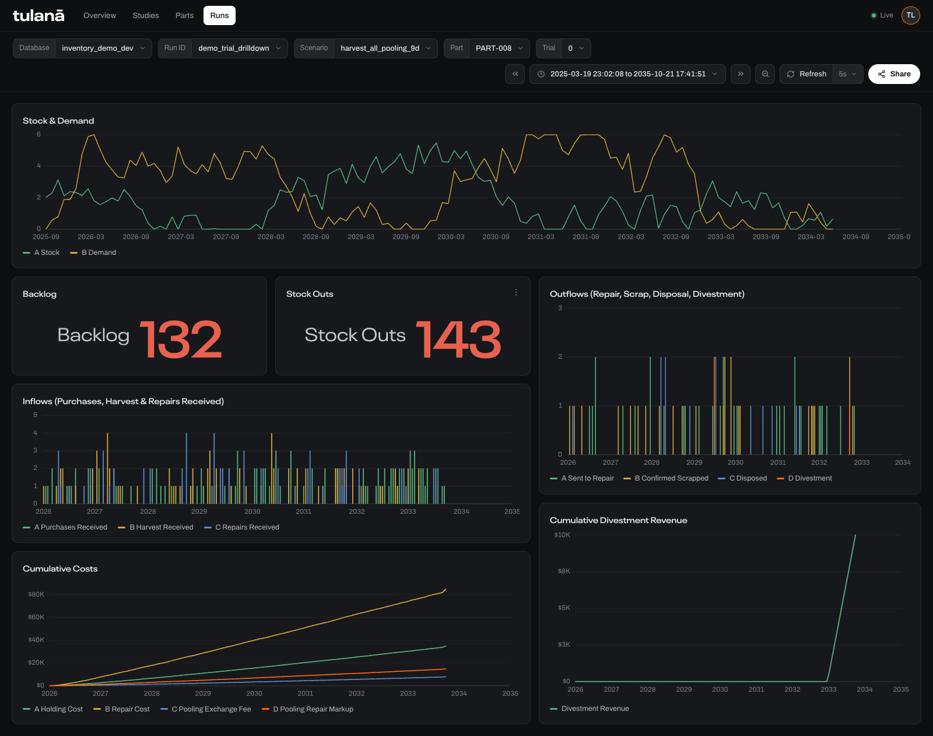The image size is (933, 736).
Task: Open the Parts tab
Action: pos(184,16)
